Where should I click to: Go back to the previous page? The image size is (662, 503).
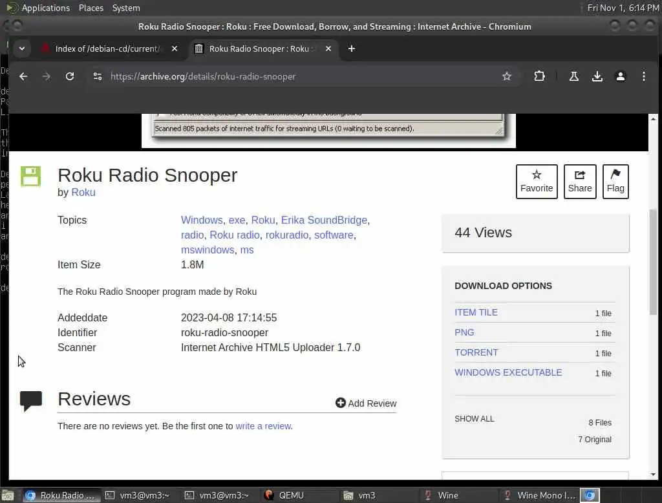pos(23,76)
